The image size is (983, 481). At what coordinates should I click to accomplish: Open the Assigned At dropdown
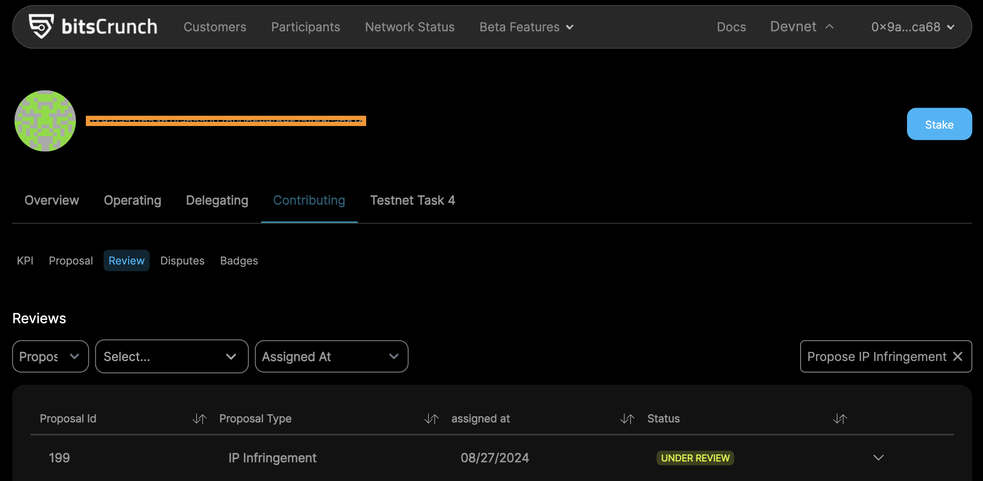[x=331, y=356]
